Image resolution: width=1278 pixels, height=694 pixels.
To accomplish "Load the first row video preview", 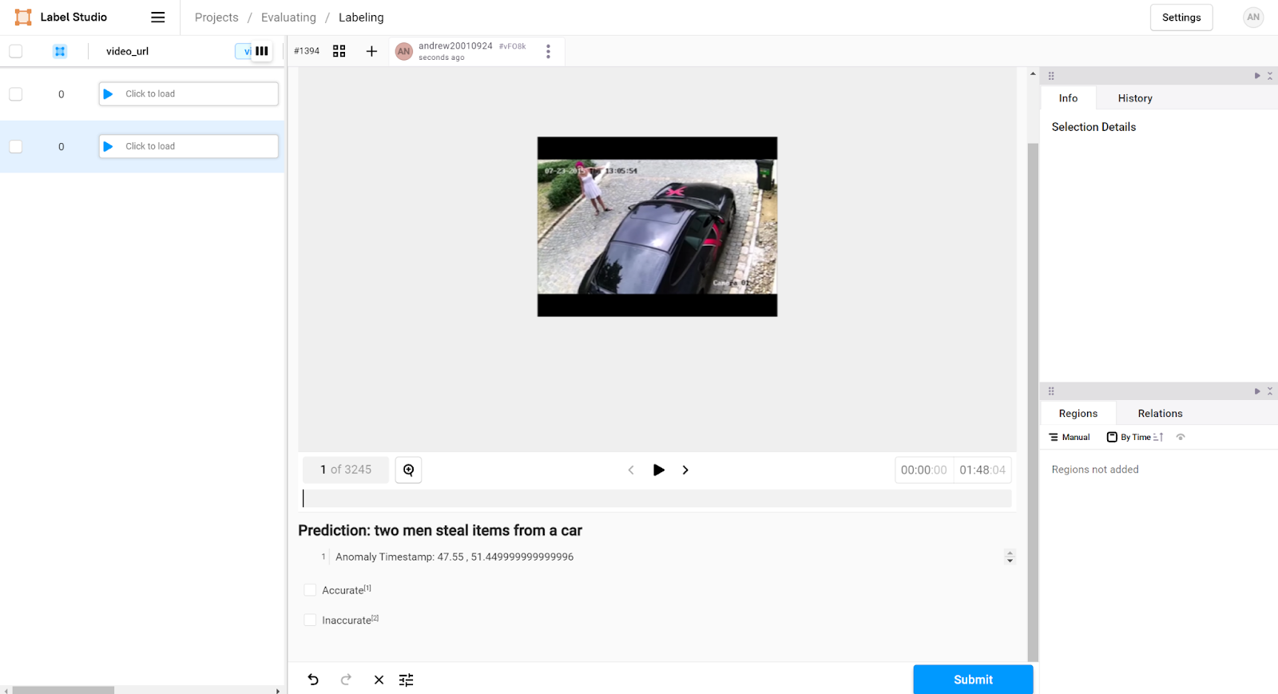I will tap(109, 94).
